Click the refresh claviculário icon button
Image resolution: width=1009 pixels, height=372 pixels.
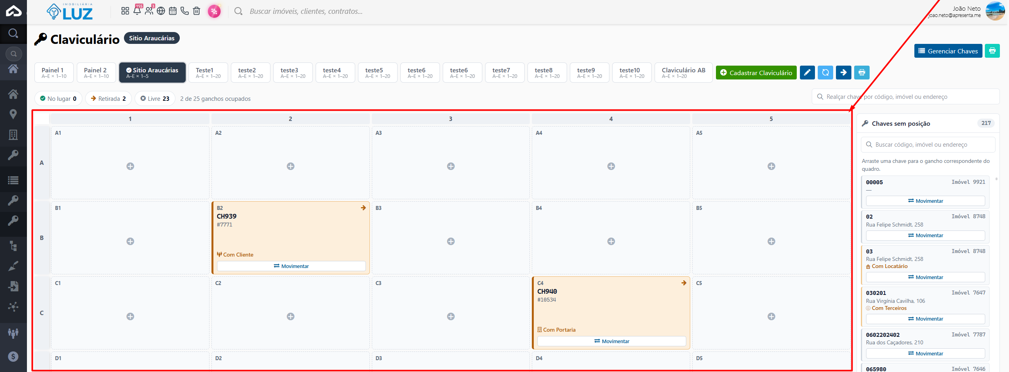click(x=825, y=73)
